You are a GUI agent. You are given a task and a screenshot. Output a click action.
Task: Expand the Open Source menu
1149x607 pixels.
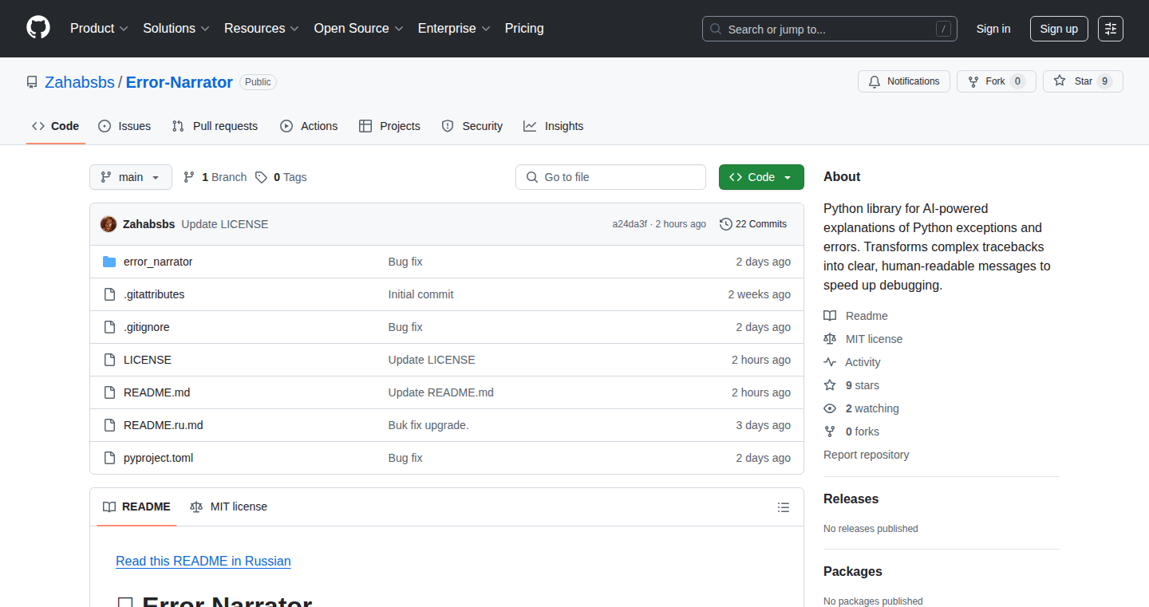coord(359,29)
